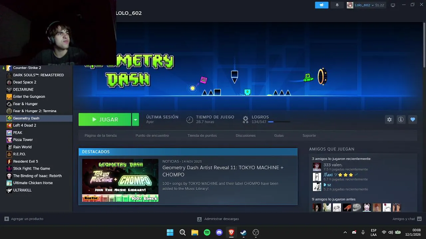The height and width of the screenshot is (239, 426).
Task: Open Punto de encuentro tab
Action: point(152,135)
